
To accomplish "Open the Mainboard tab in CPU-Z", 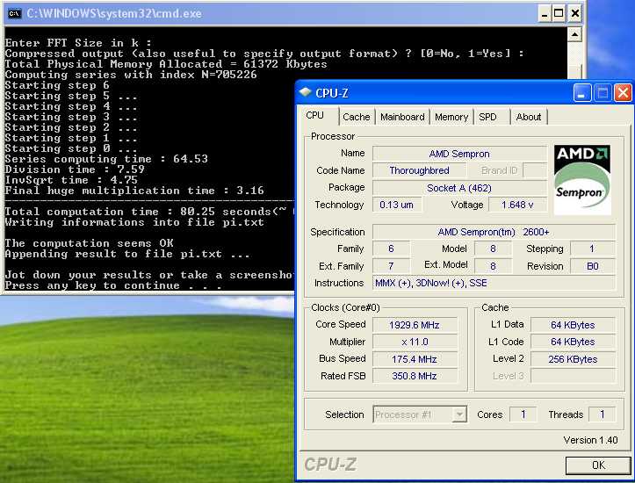I will [402, 117].
